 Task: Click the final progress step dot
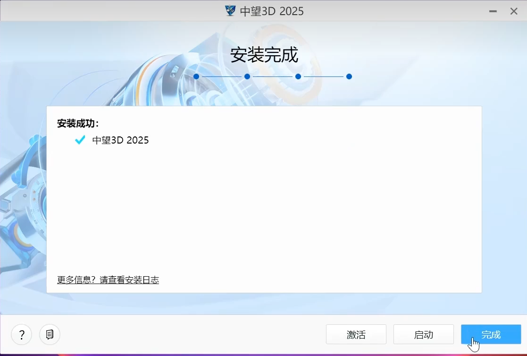(x=349, y=76)
